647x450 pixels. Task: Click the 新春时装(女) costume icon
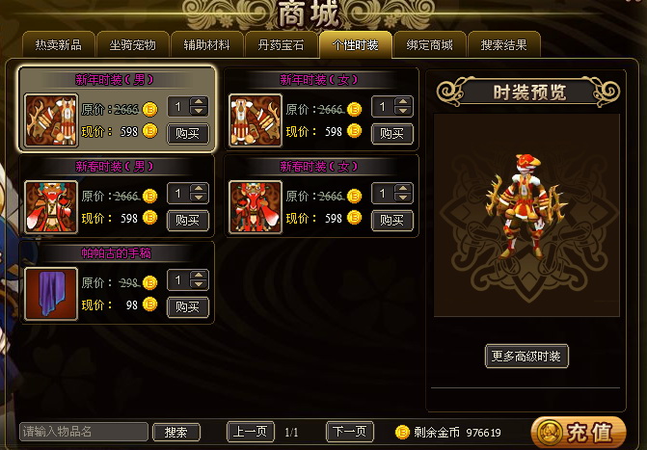[x=256, y=207]
